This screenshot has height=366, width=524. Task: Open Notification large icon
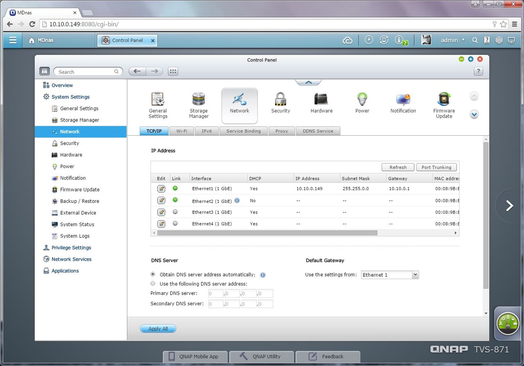403,103
